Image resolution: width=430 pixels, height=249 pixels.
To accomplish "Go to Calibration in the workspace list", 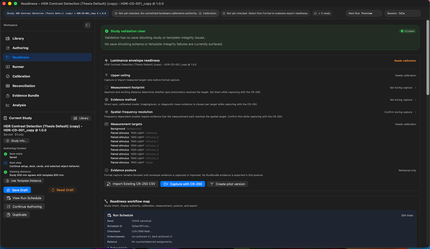I will tap(47, 76).
